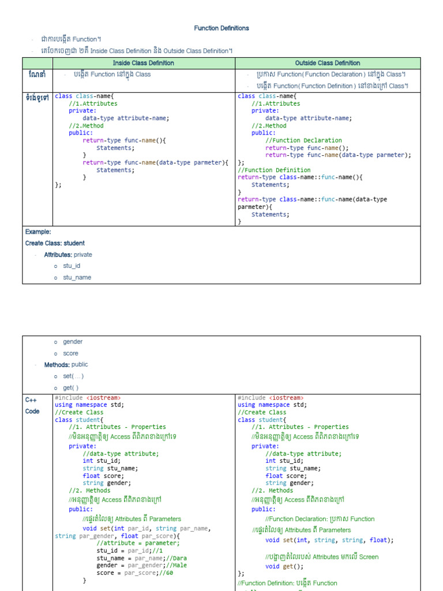
Task: Click the 'stu_id' bullet list item
Action: (x=72, y=265)
